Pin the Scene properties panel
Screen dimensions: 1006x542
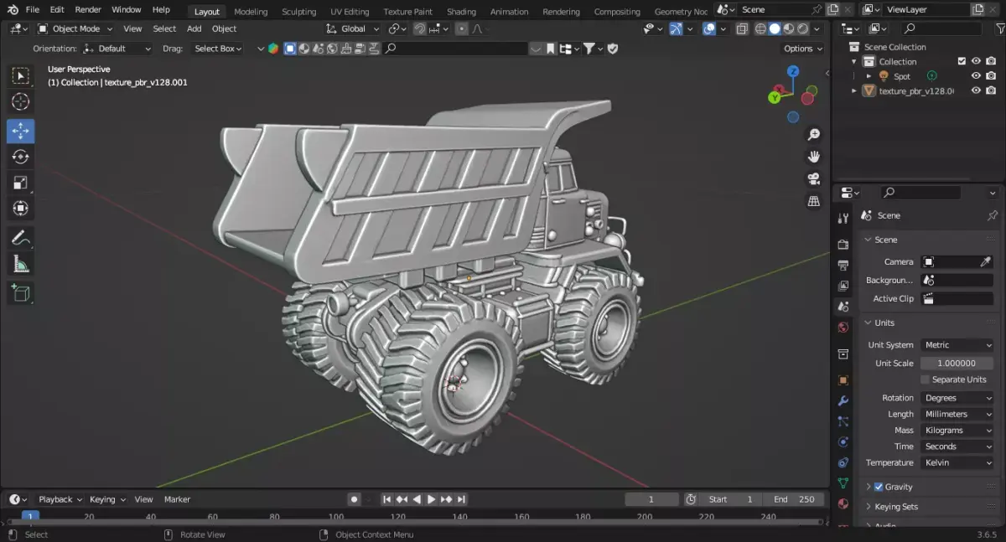click(x=993, y=215)
